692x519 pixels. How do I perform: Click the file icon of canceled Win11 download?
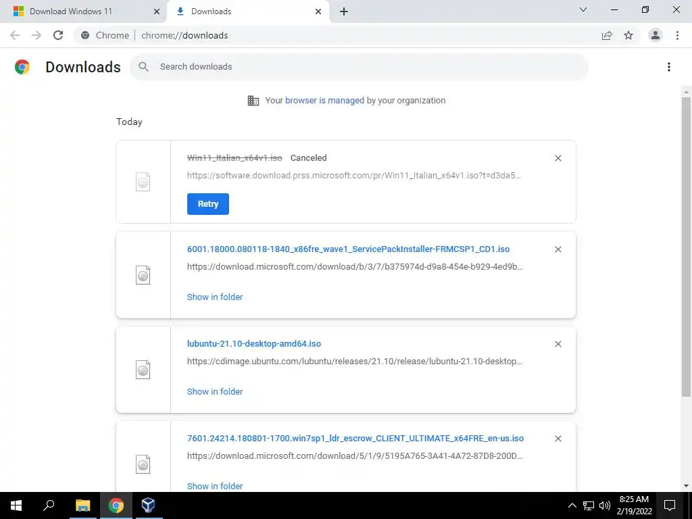(143, 182)
